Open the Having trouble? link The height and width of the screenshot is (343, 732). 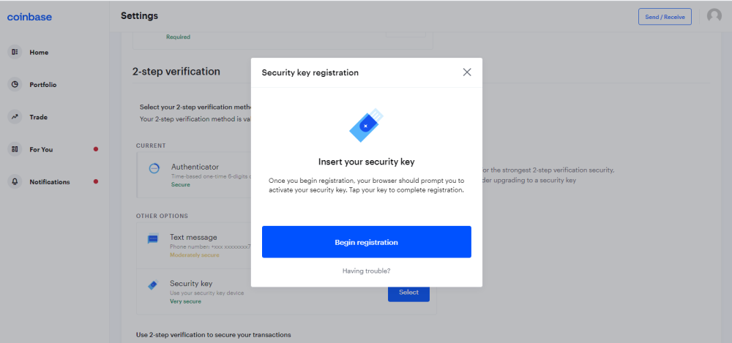tap(366, 271)
